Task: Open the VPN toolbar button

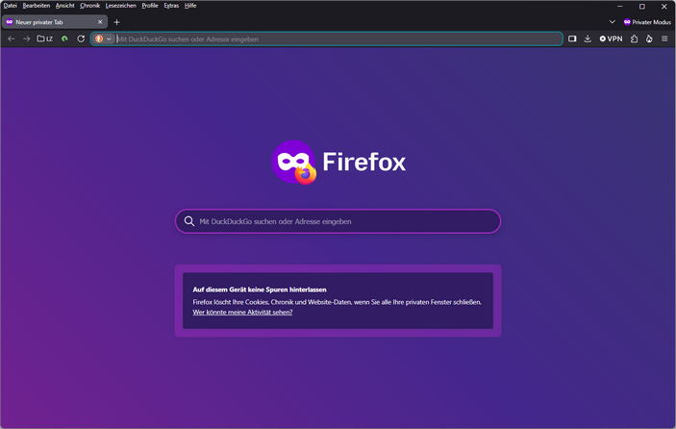Action: coord(611,38)
